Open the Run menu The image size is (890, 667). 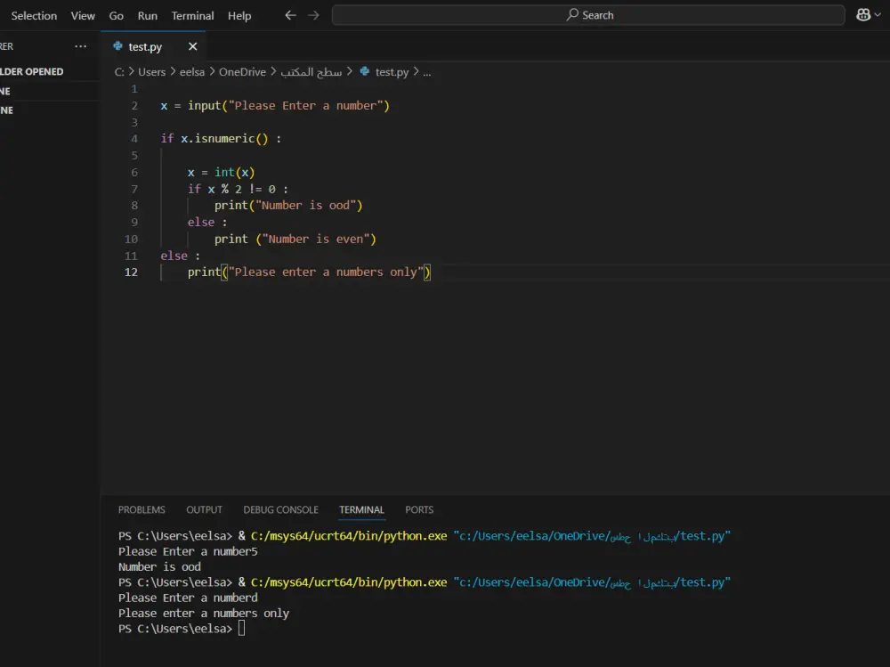(x=147, y=15)
